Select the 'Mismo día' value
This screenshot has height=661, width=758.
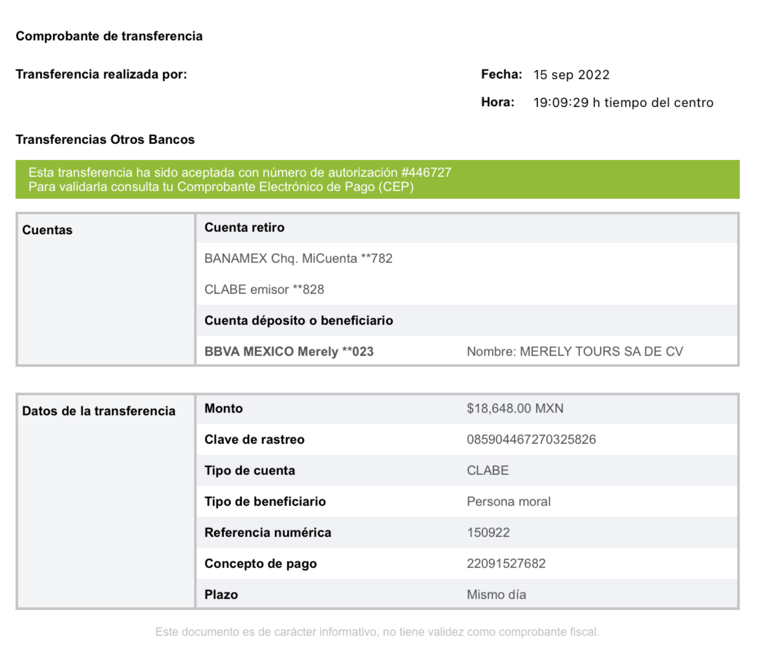(x=496, y=595)
